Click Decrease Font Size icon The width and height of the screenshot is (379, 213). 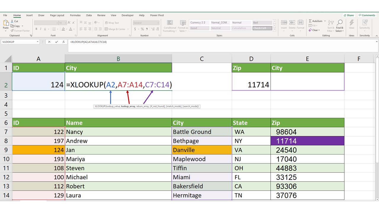[74, 23]
